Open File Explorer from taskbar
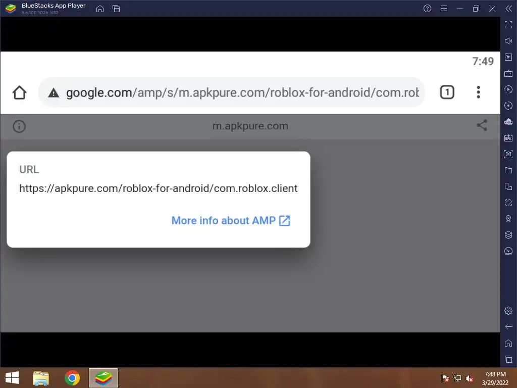This screenshot has width=517, height=388. point(41,378)
